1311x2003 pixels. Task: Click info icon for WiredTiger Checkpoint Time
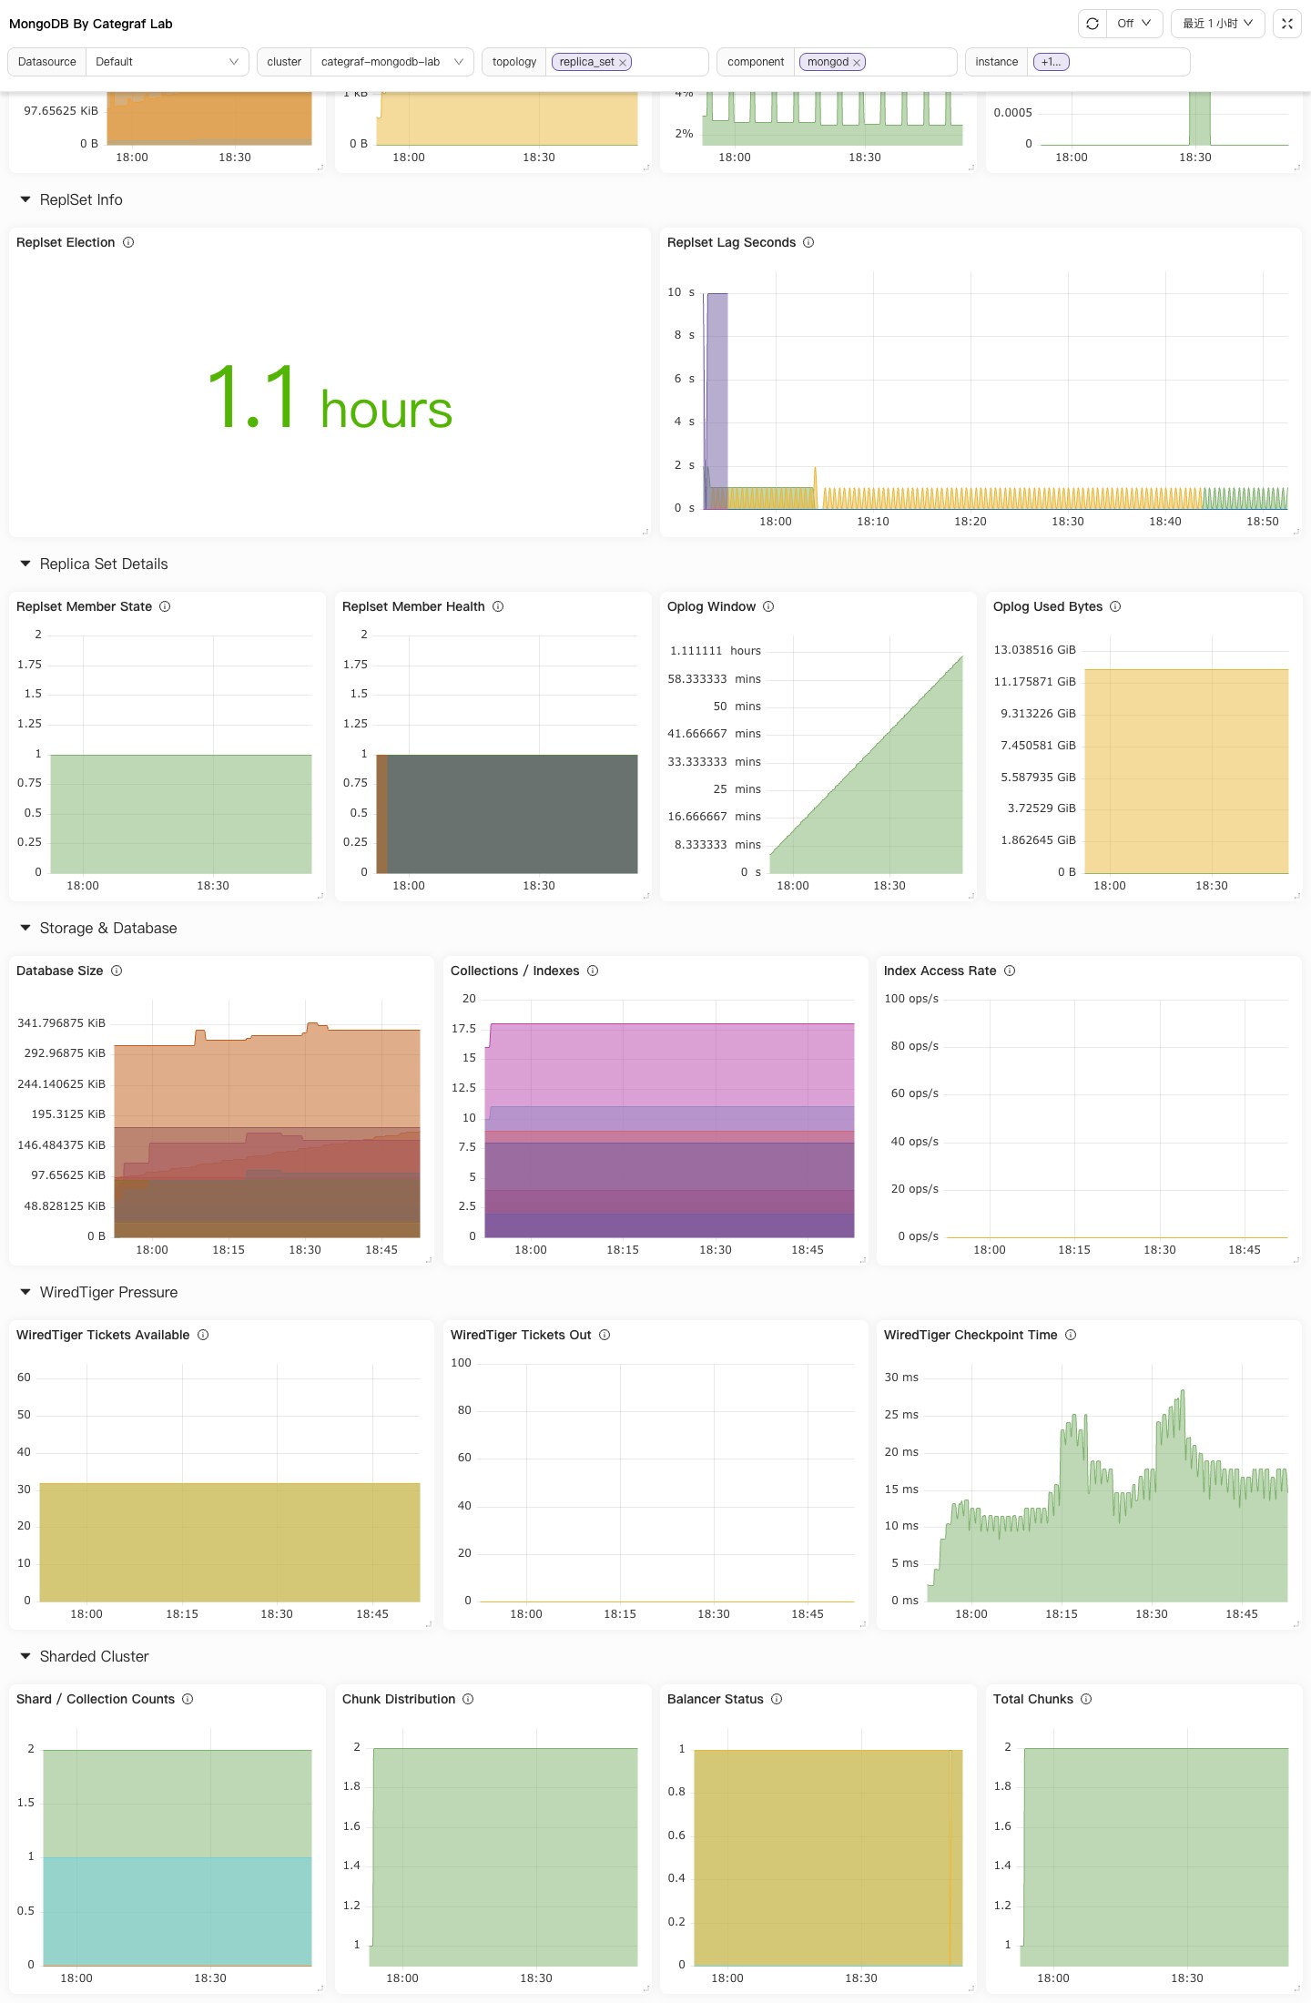click(1071, 1335)
